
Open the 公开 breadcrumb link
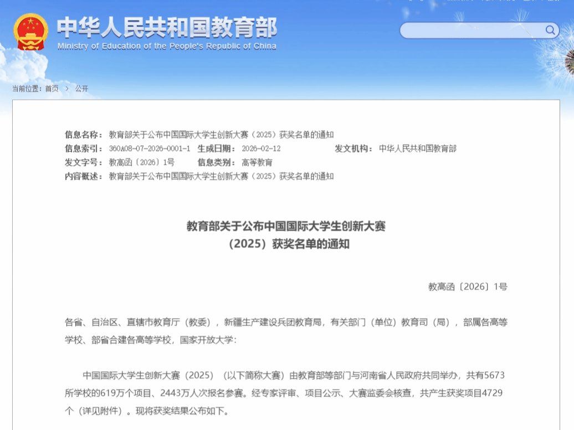(x=81, y=89)
